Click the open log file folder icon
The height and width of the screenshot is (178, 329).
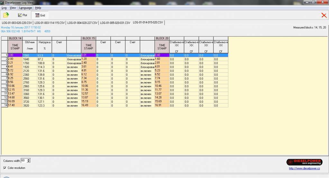6,15
